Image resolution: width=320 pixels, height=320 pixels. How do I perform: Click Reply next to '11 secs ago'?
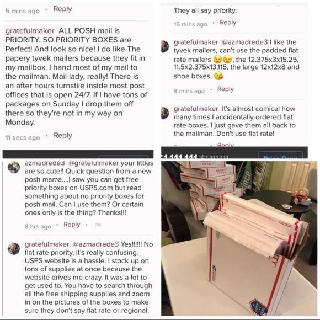tap(63, 136)
